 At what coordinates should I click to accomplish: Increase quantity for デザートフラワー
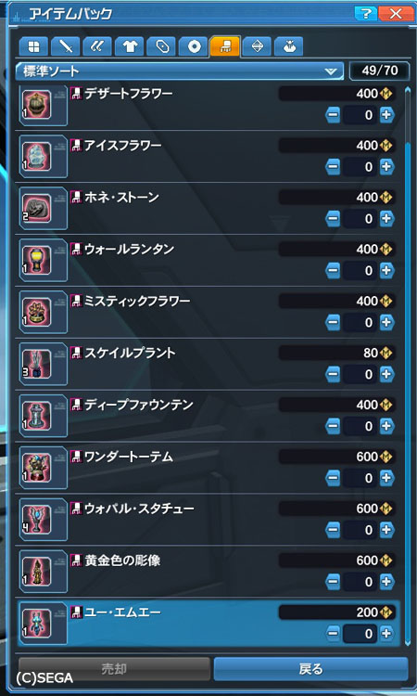click(x=386, y=115)
